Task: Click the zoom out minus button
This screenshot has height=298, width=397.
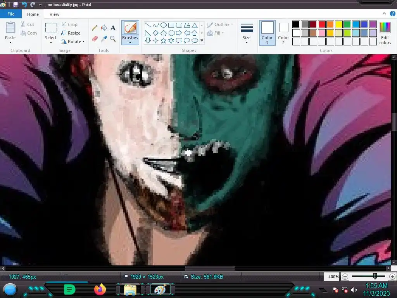Action: 345,277
